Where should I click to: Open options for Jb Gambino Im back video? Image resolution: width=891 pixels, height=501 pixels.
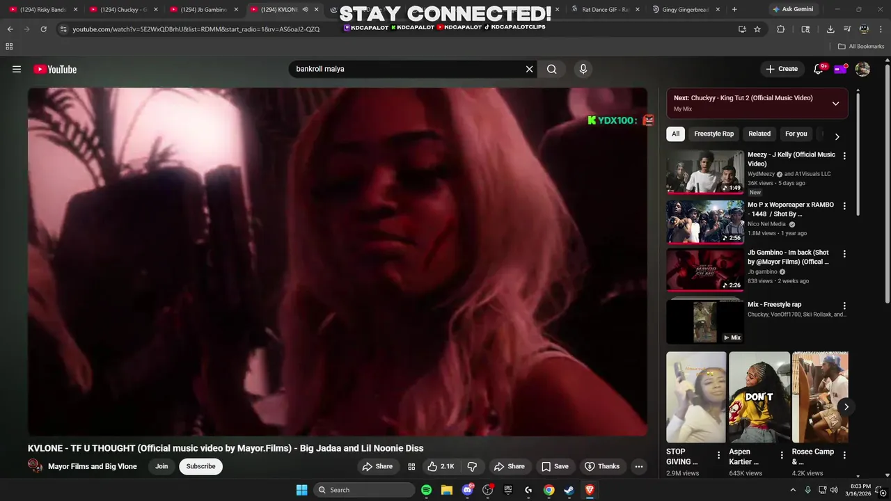[844, 254]
